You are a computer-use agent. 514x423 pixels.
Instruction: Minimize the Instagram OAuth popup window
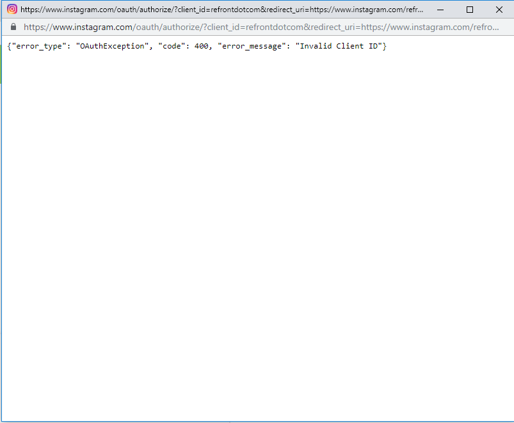(440, 10)
